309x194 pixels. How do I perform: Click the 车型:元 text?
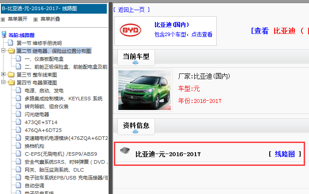189,88
